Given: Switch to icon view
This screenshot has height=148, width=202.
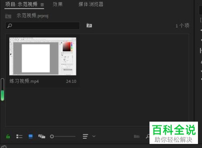Looking at the screenshot, I should [31, 136].
